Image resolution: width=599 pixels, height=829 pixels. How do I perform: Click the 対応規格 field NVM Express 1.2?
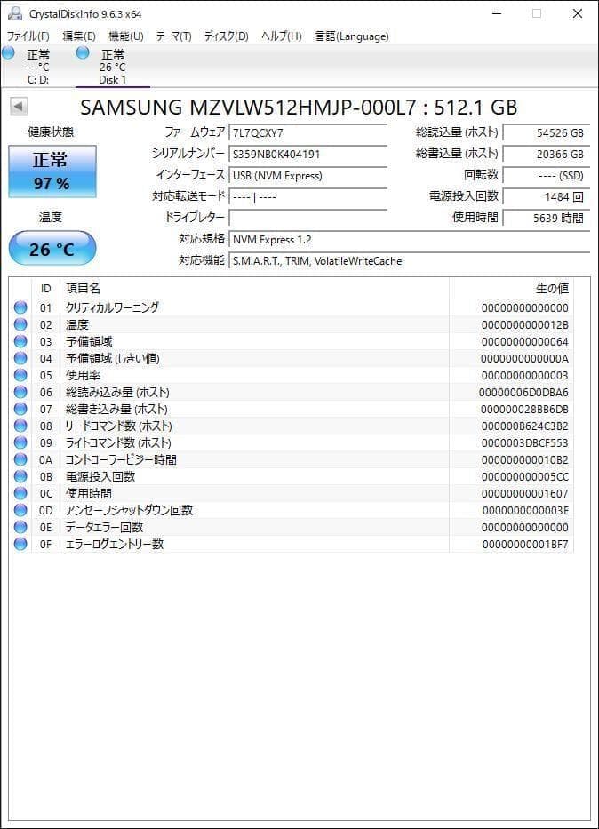tap(409, 240)
